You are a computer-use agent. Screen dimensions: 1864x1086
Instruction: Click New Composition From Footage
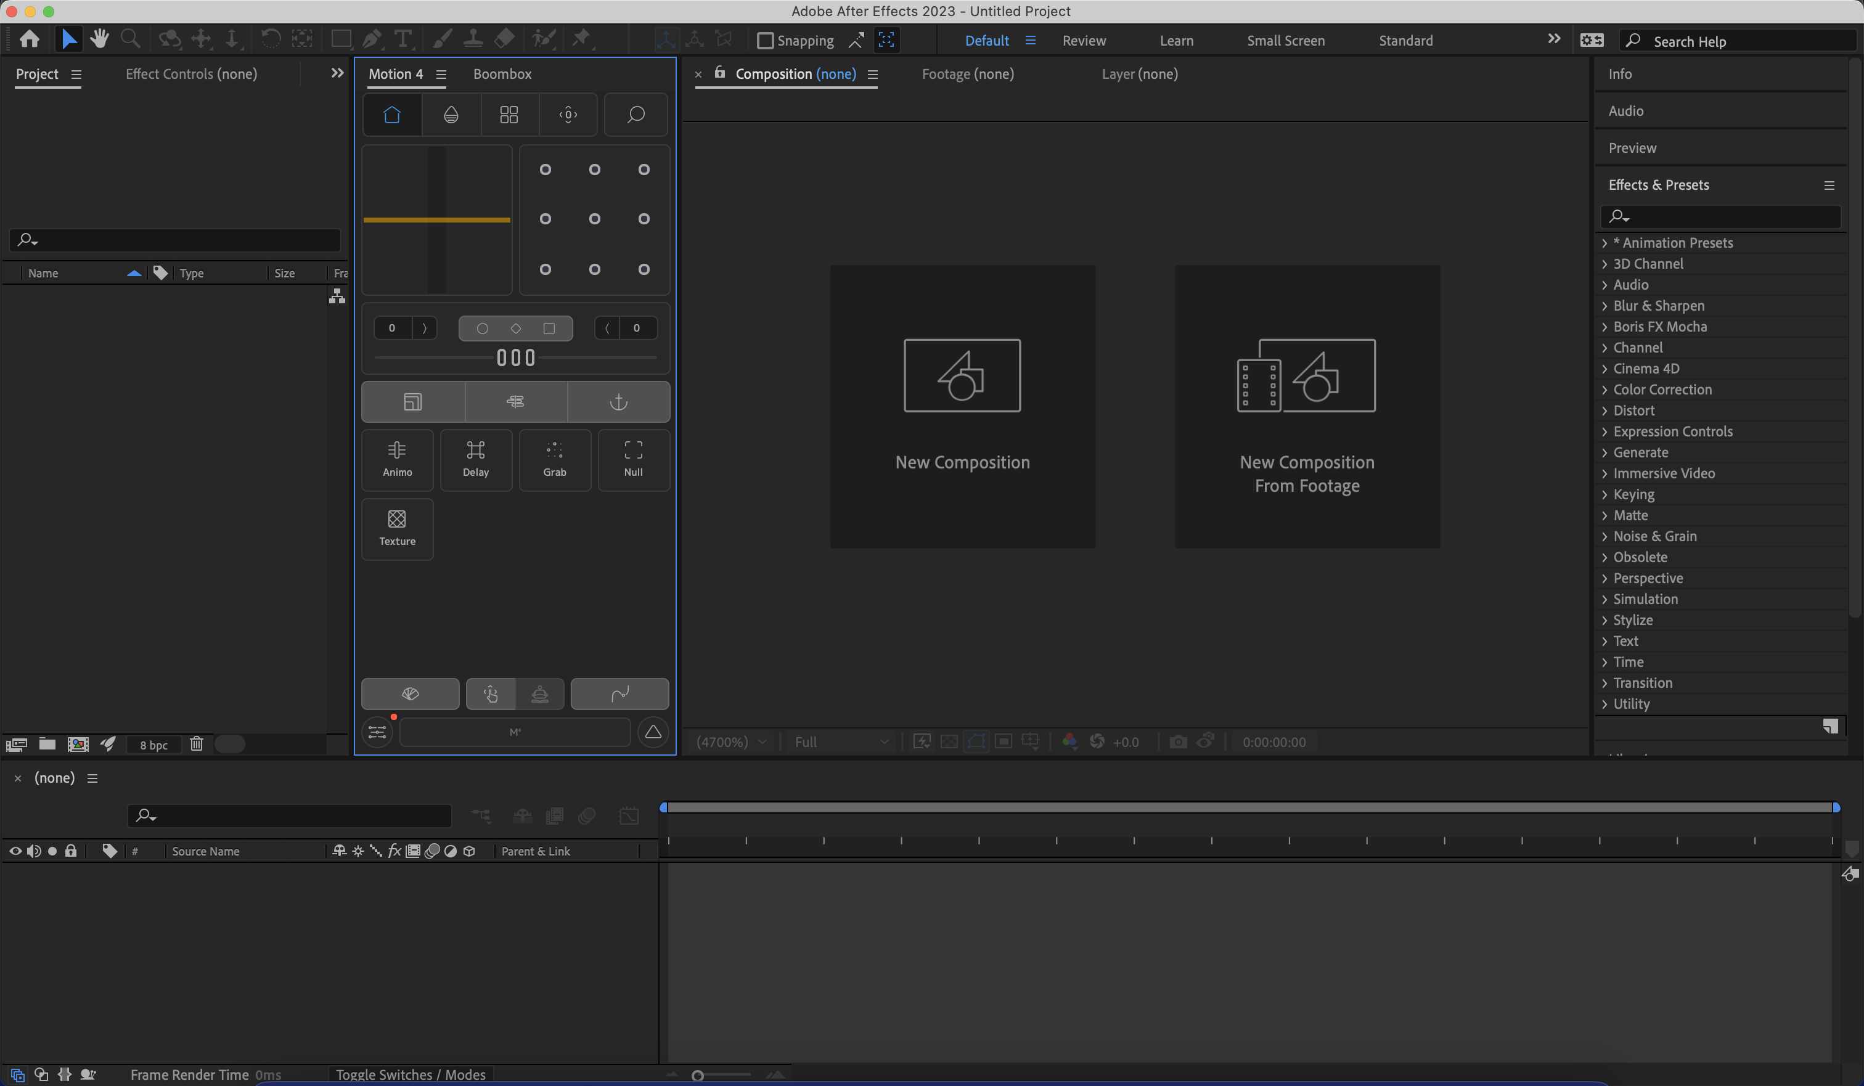(x=1307, y=406)
